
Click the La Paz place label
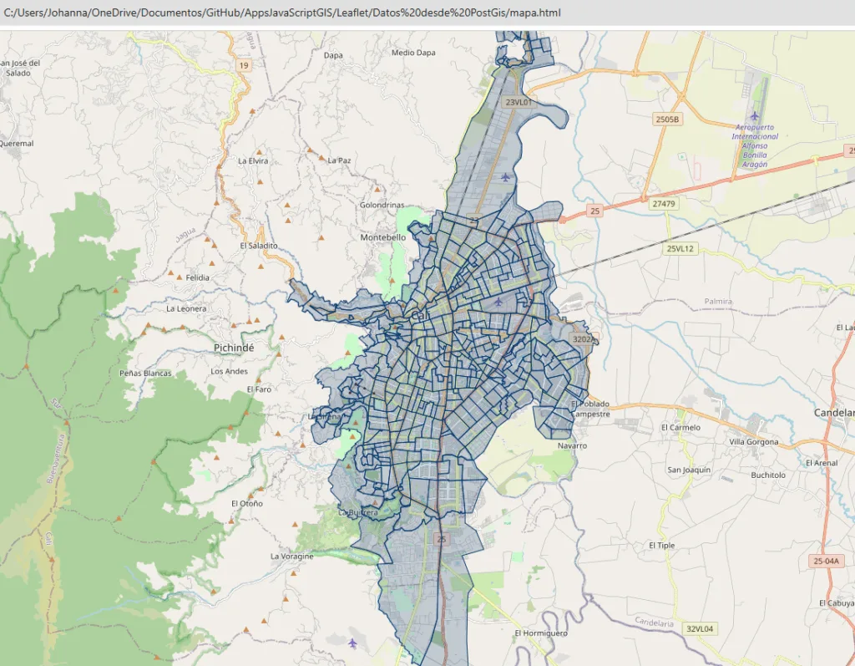tap(339, 160)
